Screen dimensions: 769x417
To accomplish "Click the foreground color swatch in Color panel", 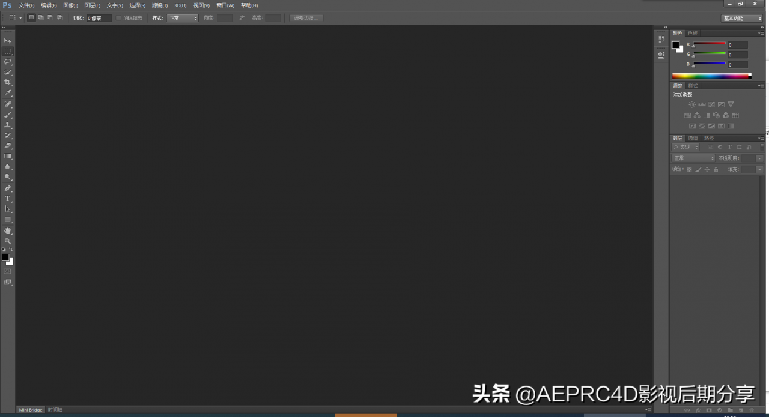I will click(676, 45).
